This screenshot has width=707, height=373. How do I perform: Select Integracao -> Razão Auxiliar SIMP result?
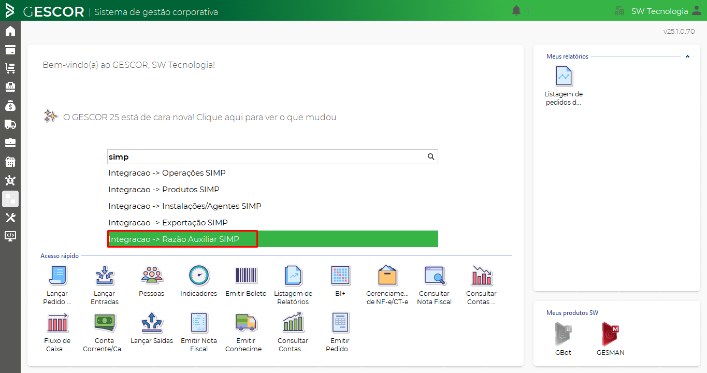(272, 239)
